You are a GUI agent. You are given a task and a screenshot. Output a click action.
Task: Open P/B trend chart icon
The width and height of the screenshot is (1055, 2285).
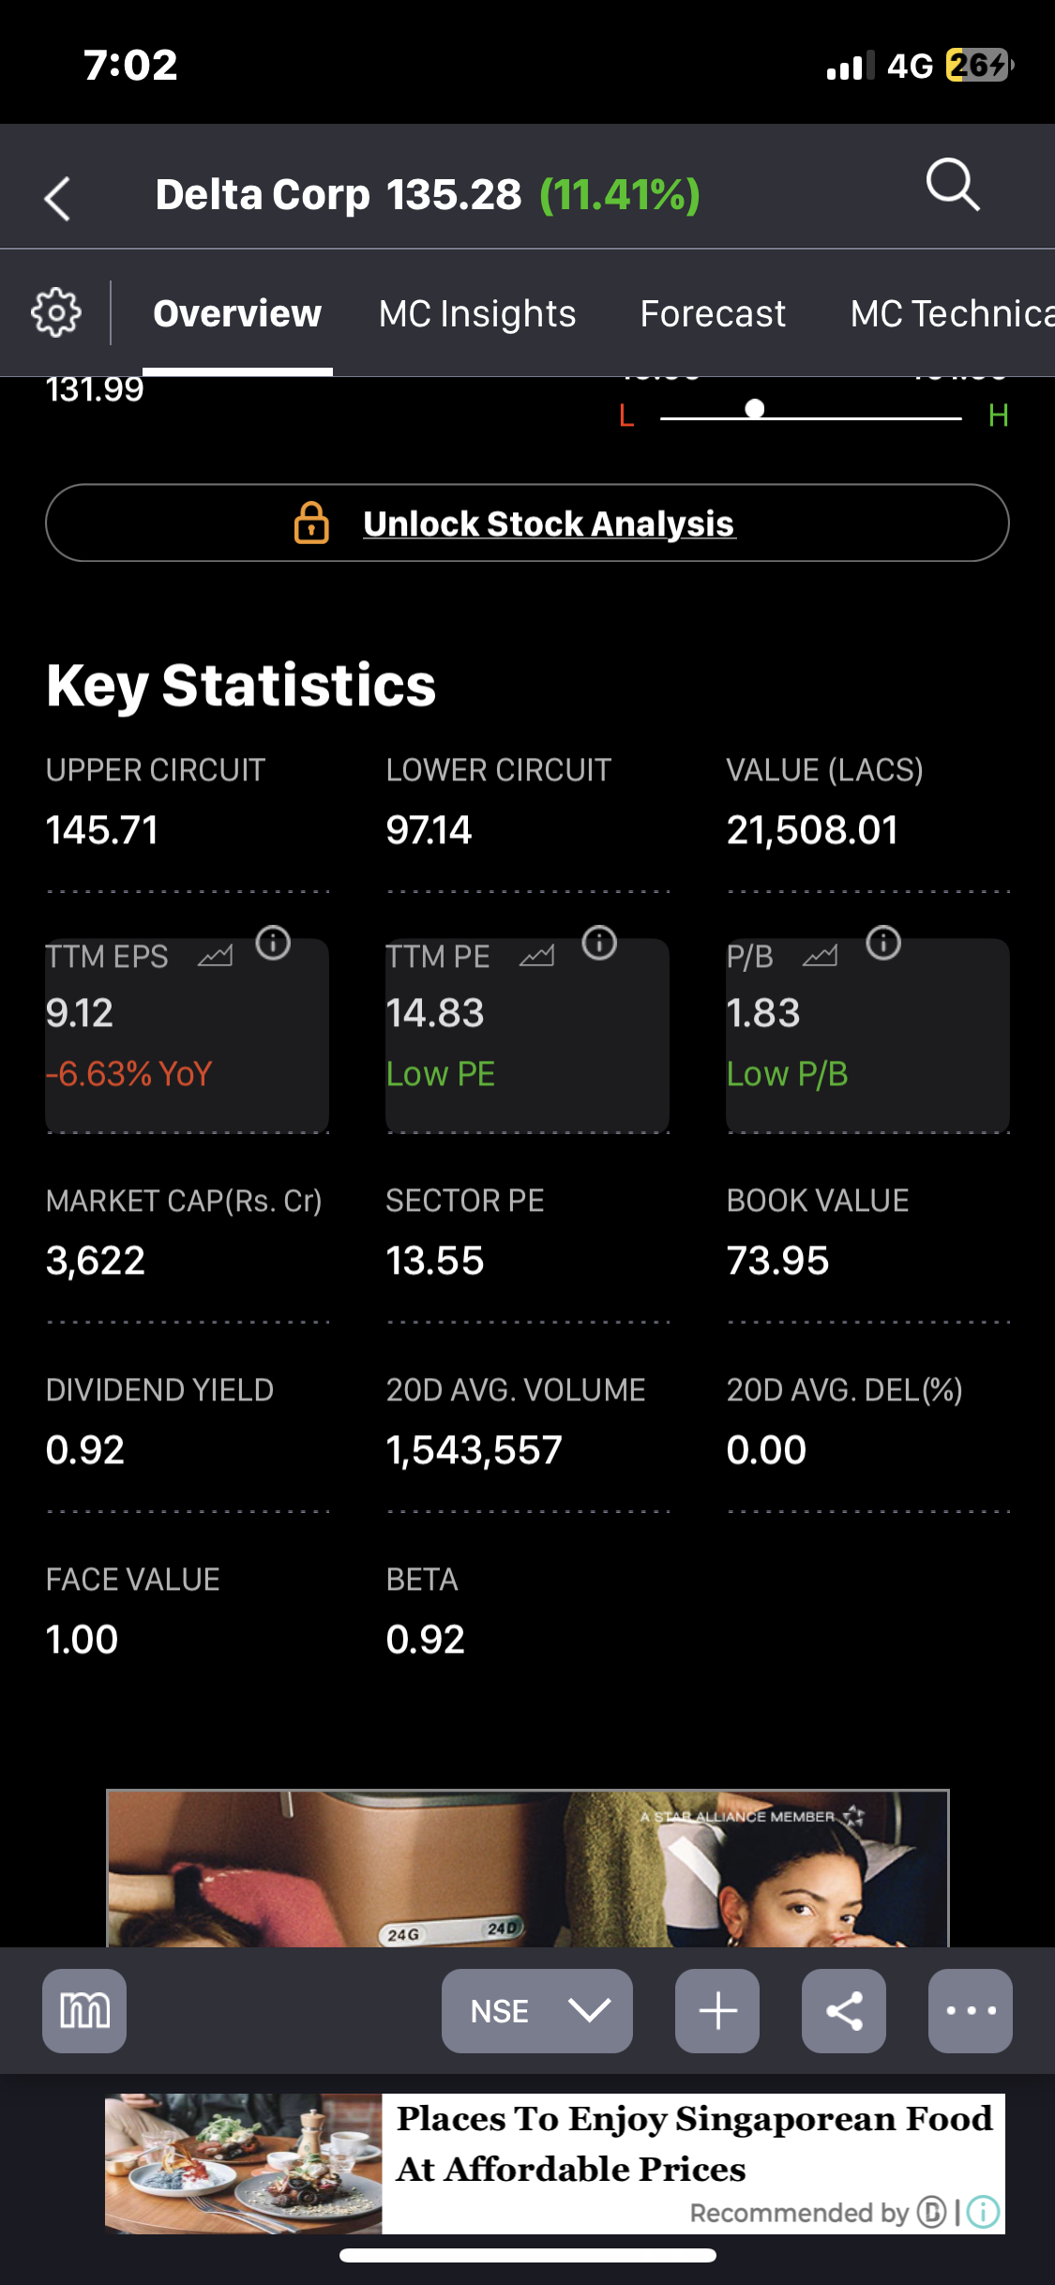tap(821, 956)
